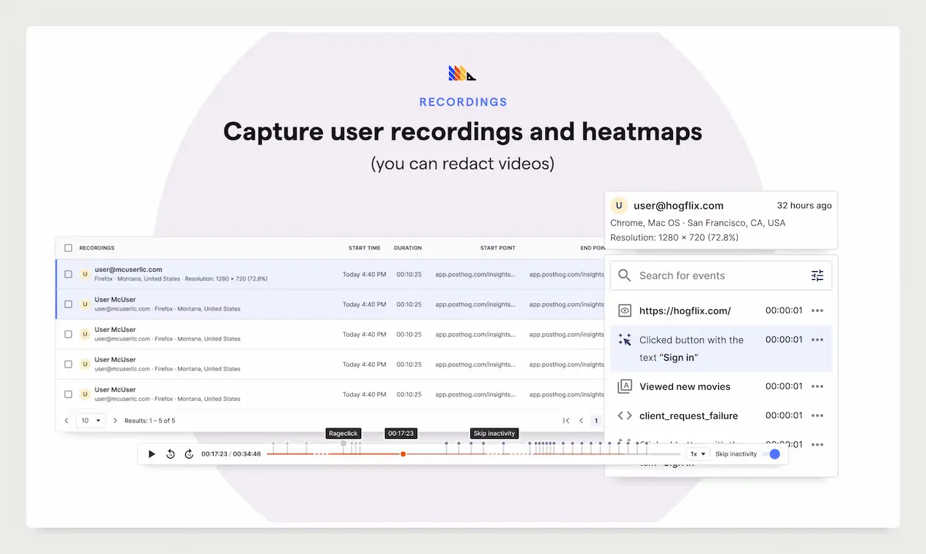Open the rows-per-page dropdown showing 10
The height and width of the screenshot is (554, 926).
tap(91, 421)
